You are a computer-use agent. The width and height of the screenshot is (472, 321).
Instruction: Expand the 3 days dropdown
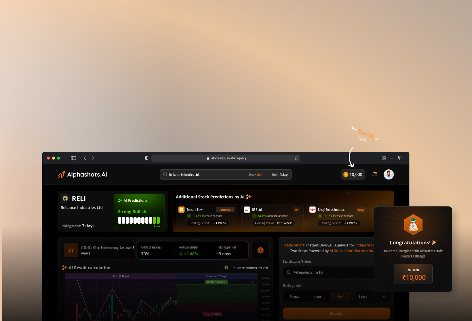tap(372, 297)
